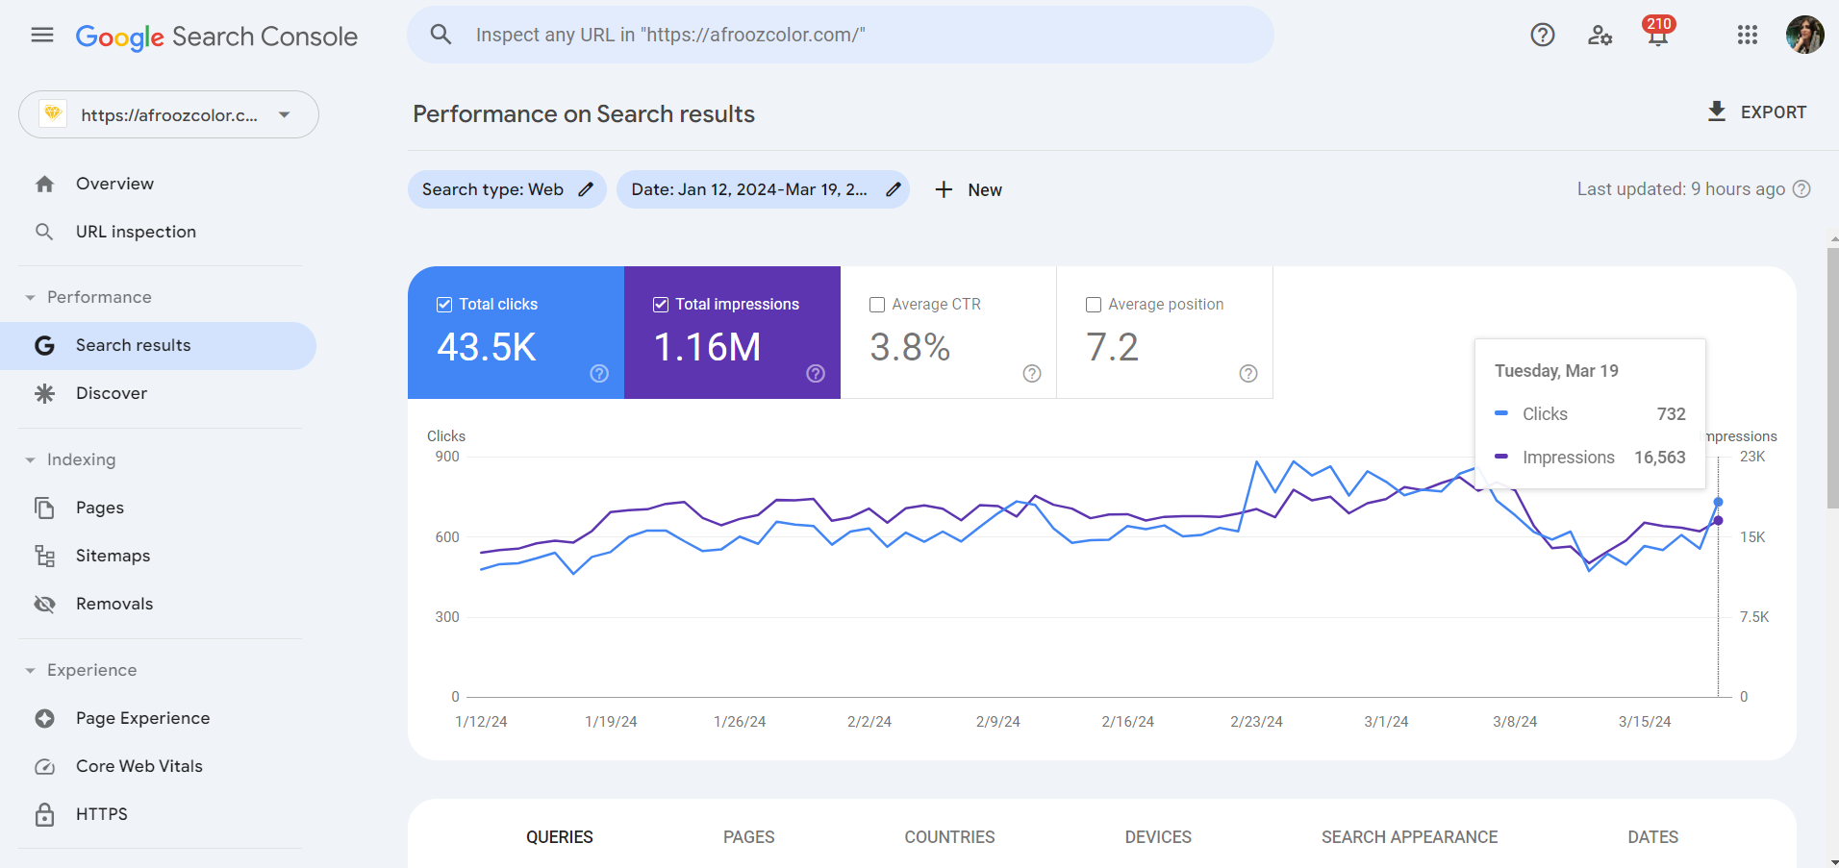Switch to the COUNTRIES tab
Image resolution: width=1839 pixels, height=868 pixels.
(x=948, y=836)
